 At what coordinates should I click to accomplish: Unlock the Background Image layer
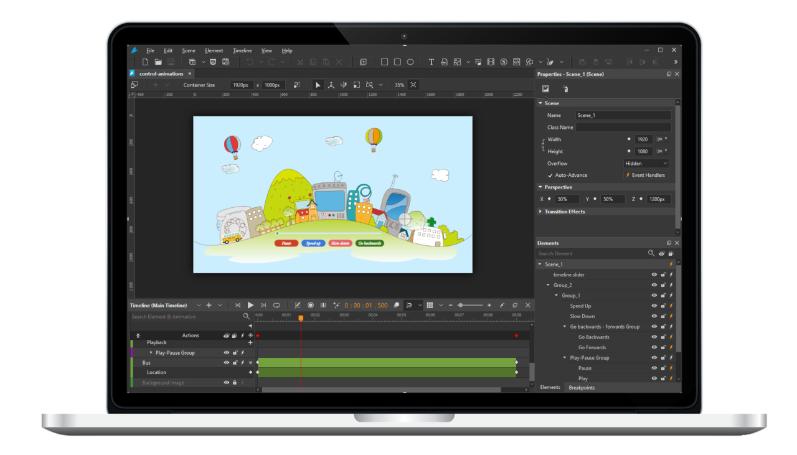(235, 383)
